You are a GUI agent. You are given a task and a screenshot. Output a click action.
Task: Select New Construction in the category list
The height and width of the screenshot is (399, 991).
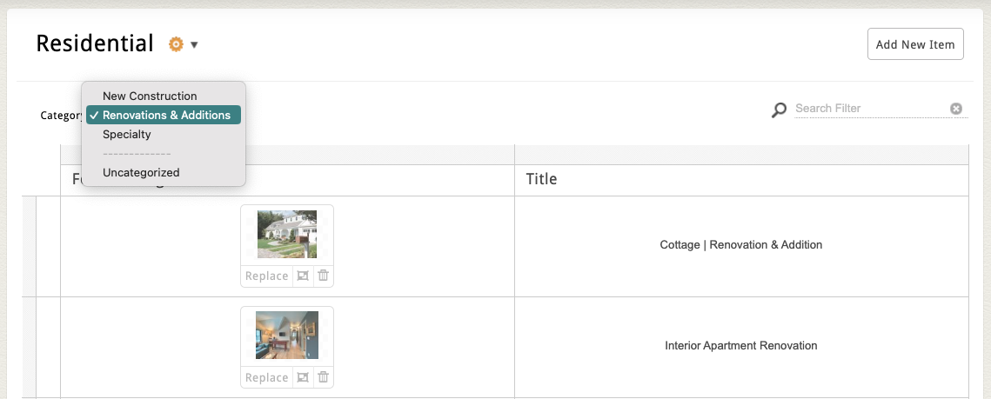click(x=150, y=96)
